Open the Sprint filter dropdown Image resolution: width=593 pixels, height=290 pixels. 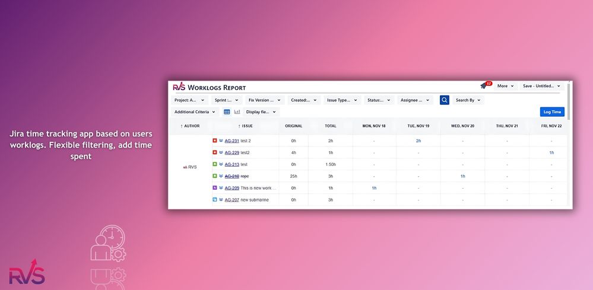tap(226, 100)
